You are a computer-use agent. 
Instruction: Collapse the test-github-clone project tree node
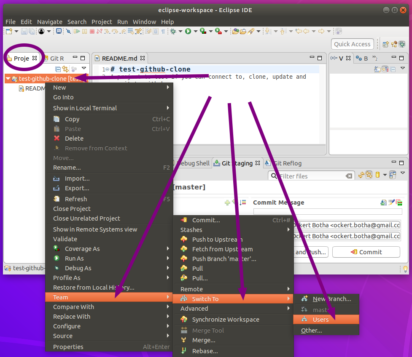[8, 78]
